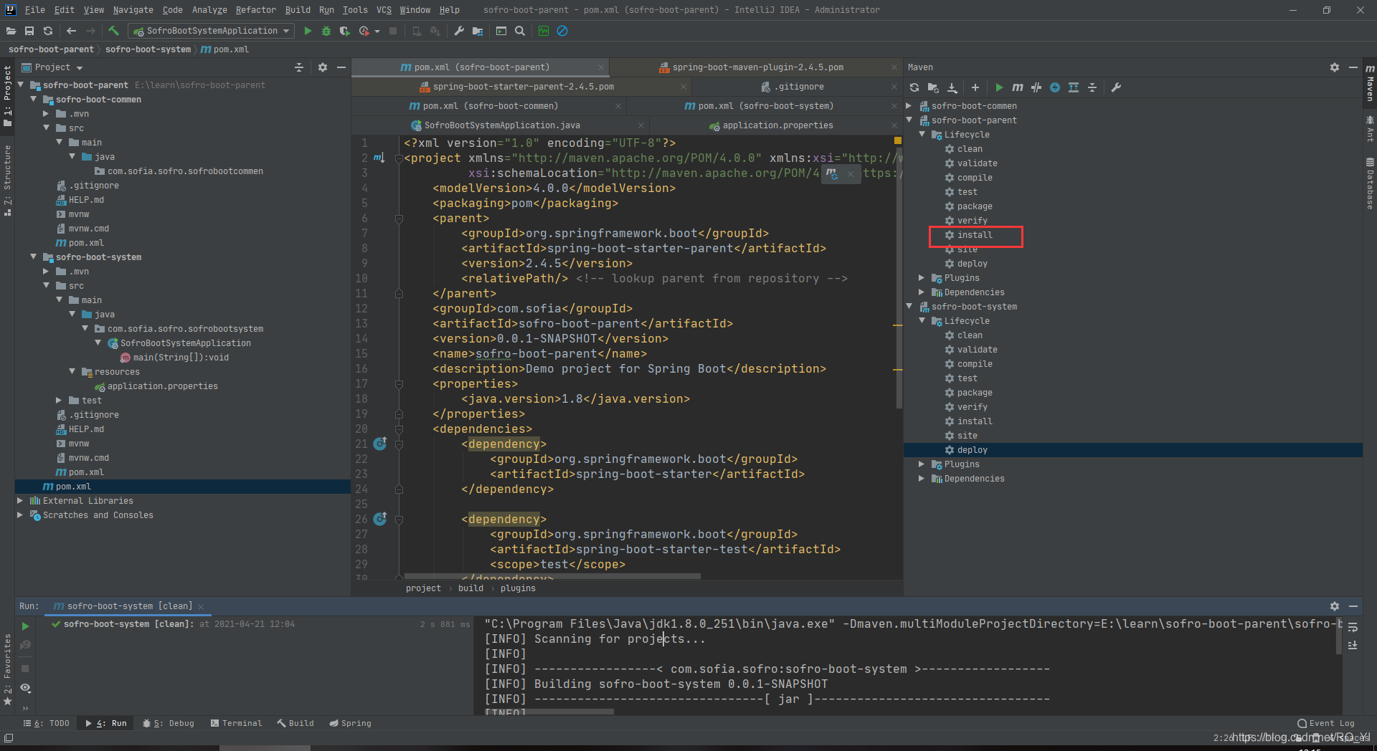The image size is (1377, 751).
Task: Click the Execute Maven Goal 'm' icon
Action: pos(1018,87)
